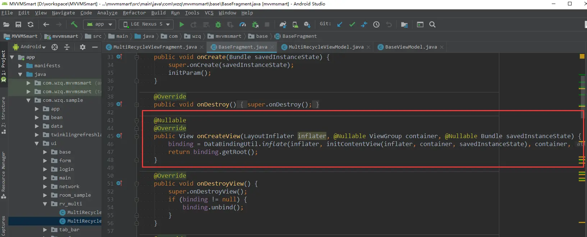Click the Save All disk icon

pos(18,24)
